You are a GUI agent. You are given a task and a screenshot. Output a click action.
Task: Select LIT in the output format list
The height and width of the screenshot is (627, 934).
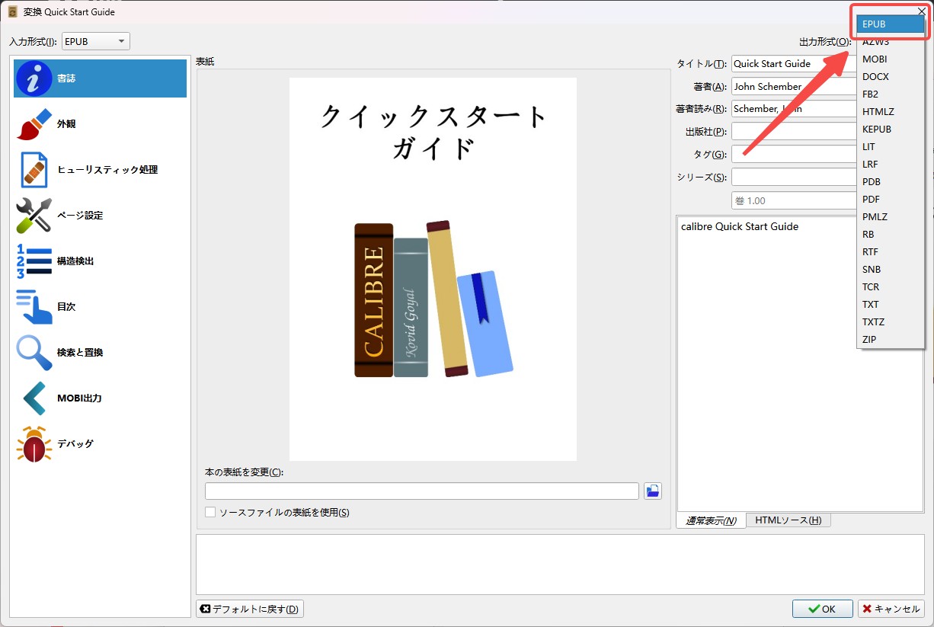pos(891,147)
